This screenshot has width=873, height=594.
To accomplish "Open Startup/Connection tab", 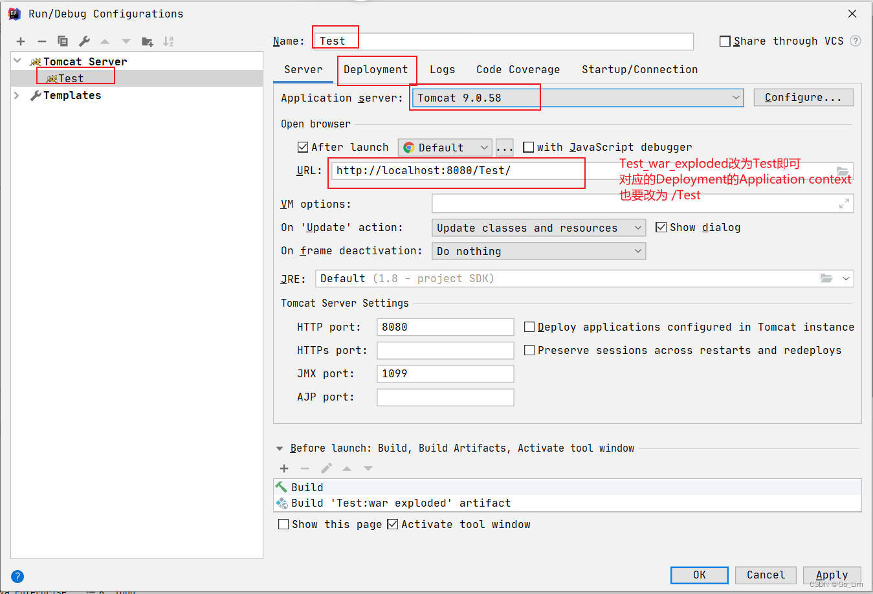I will 639,69.
